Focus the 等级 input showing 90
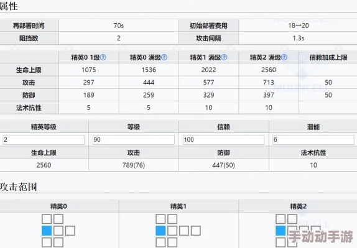This screenshot has height=248, width=357. [x=134, y=140]
